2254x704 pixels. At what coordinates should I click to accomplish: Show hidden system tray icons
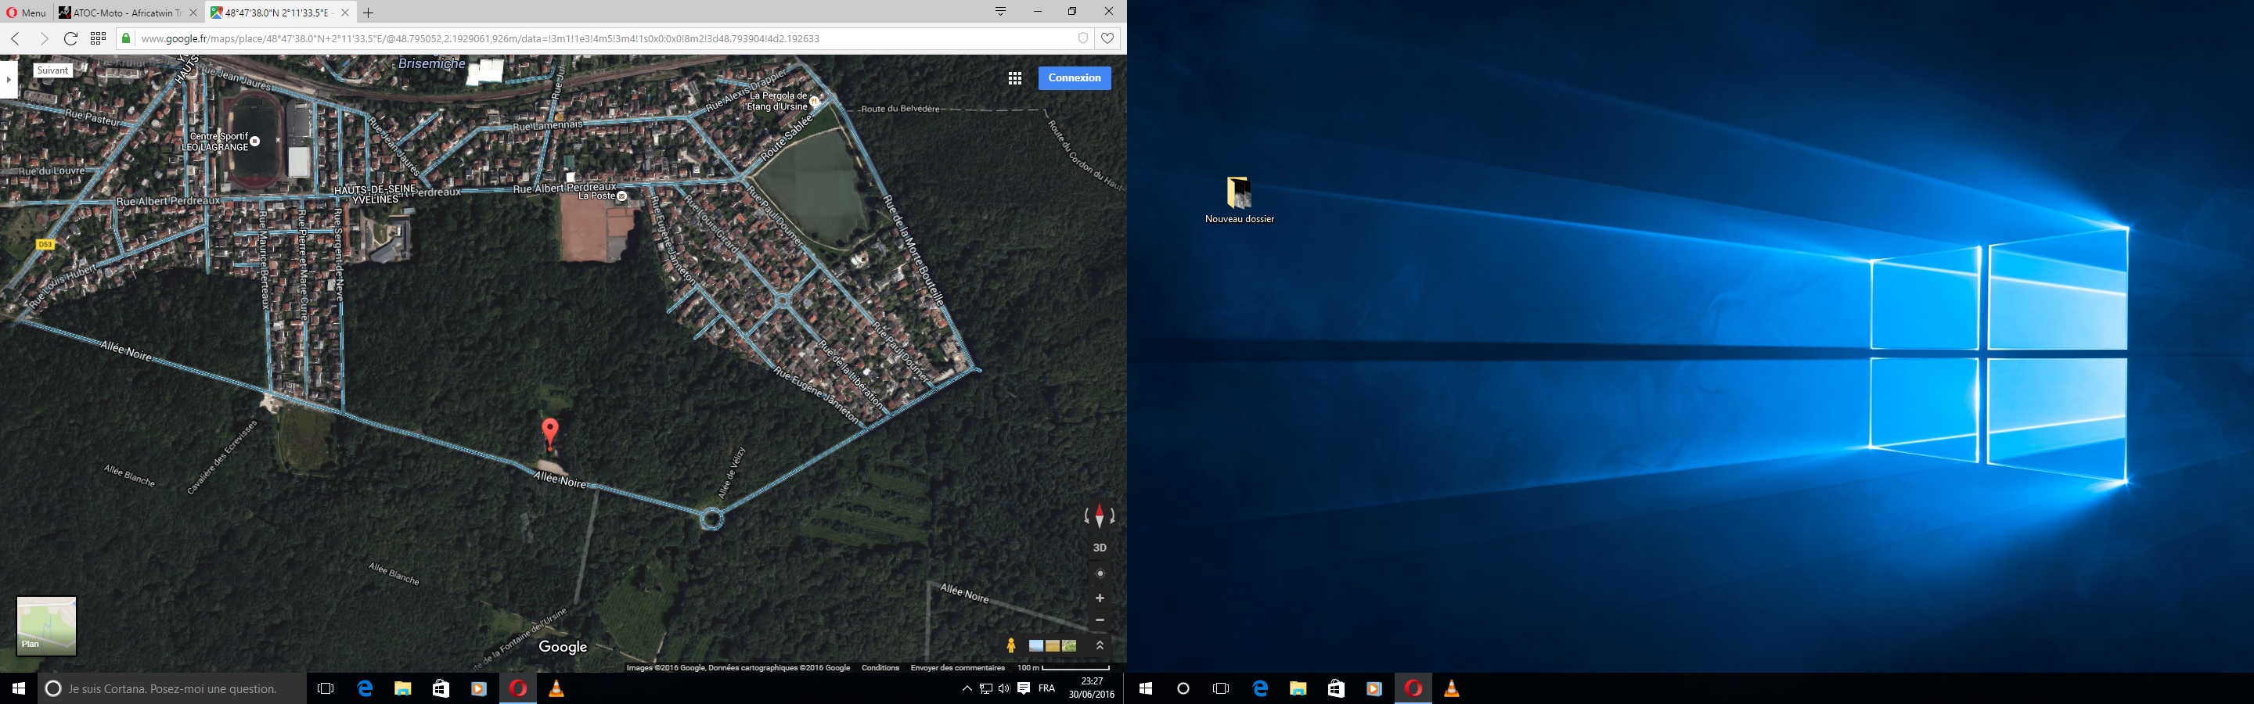coord(967,688)
